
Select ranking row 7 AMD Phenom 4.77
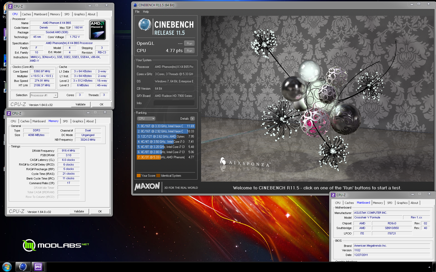point(166,157)
